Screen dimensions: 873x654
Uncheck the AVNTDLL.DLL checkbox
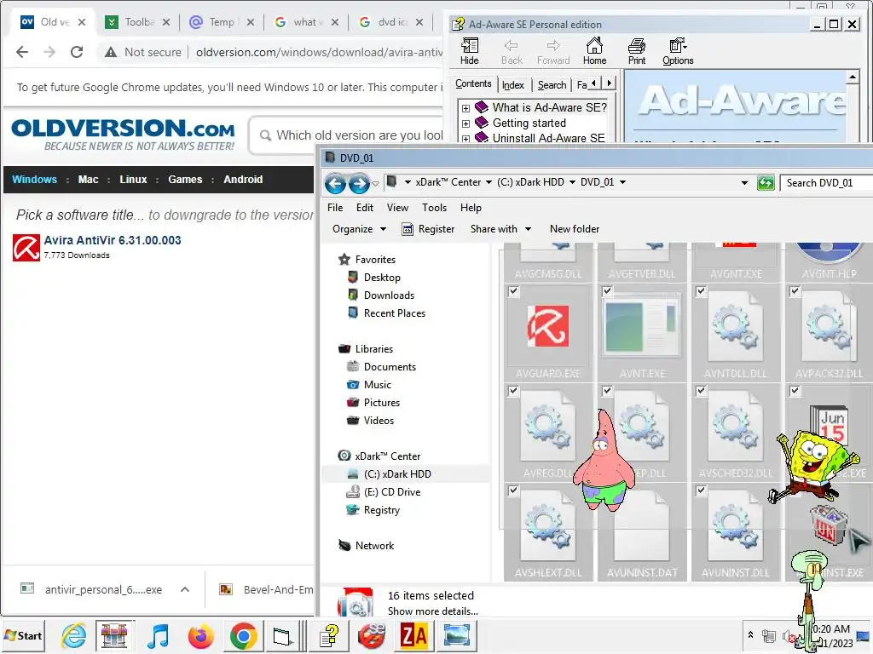[x=701, y=291]
